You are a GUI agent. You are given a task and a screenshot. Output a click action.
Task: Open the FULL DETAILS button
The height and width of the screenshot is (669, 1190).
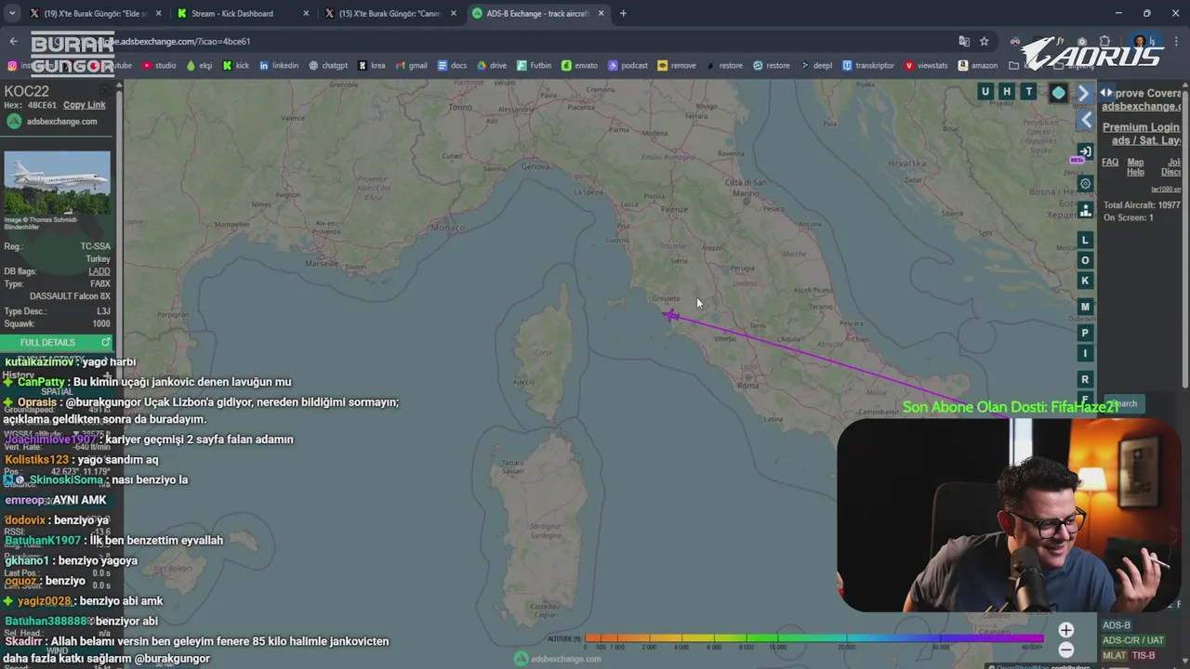[x=57, y=343]
